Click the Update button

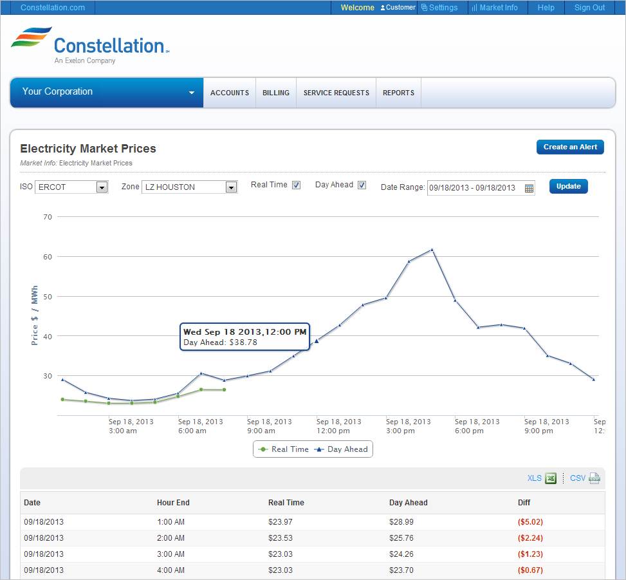coord(568,186)
